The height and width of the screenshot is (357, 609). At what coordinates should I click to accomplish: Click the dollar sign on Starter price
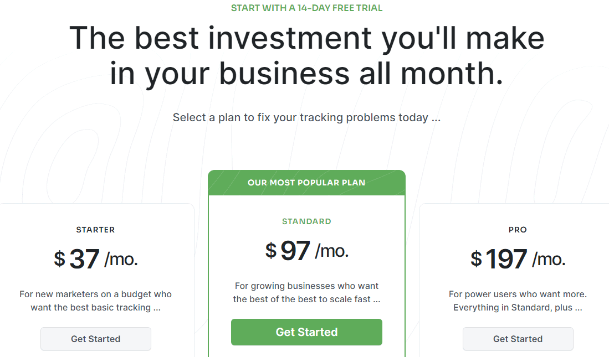point(59,258)
